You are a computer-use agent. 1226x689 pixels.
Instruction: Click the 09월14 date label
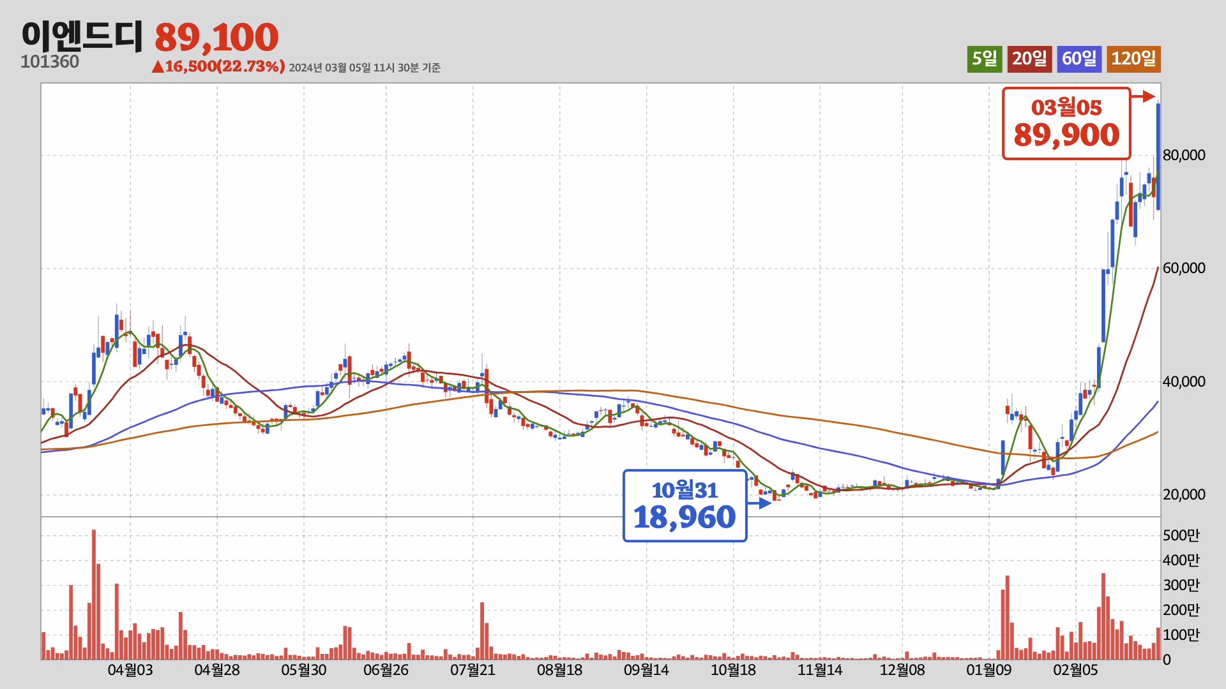point(647,670)
